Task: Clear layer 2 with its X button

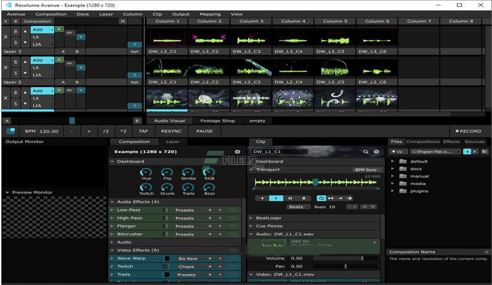Action: point(5,67)
